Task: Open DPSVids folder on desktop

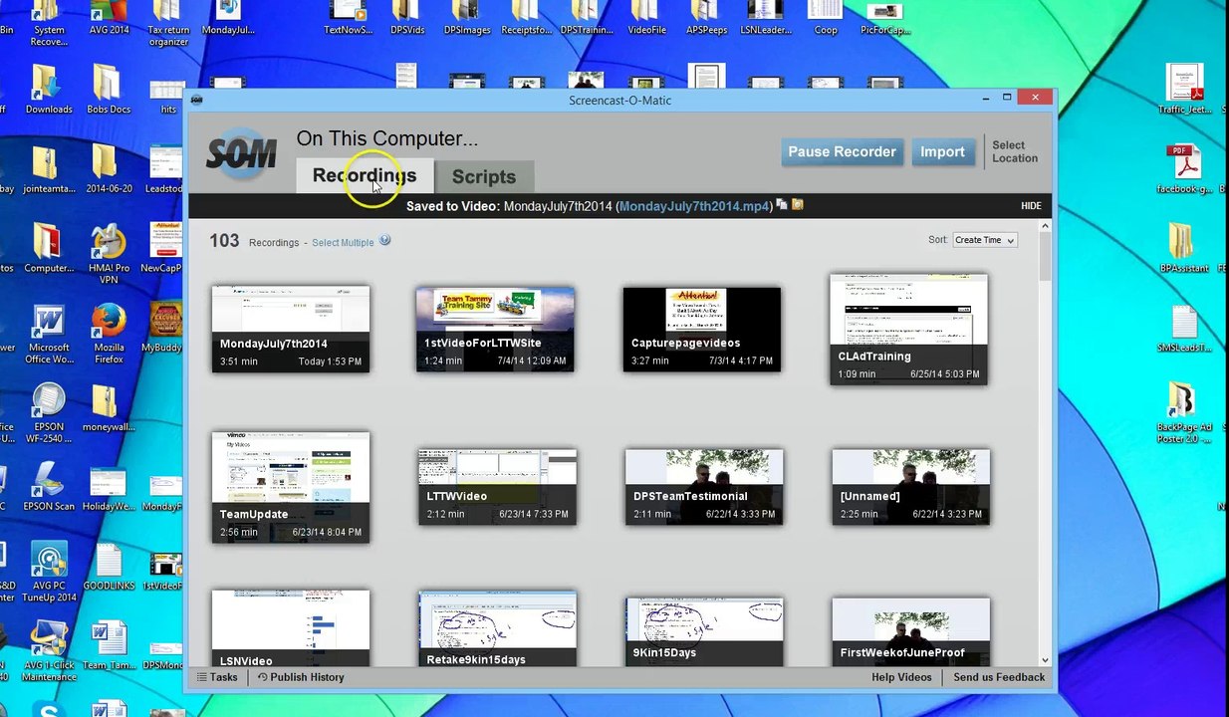Action: (407, 19)
